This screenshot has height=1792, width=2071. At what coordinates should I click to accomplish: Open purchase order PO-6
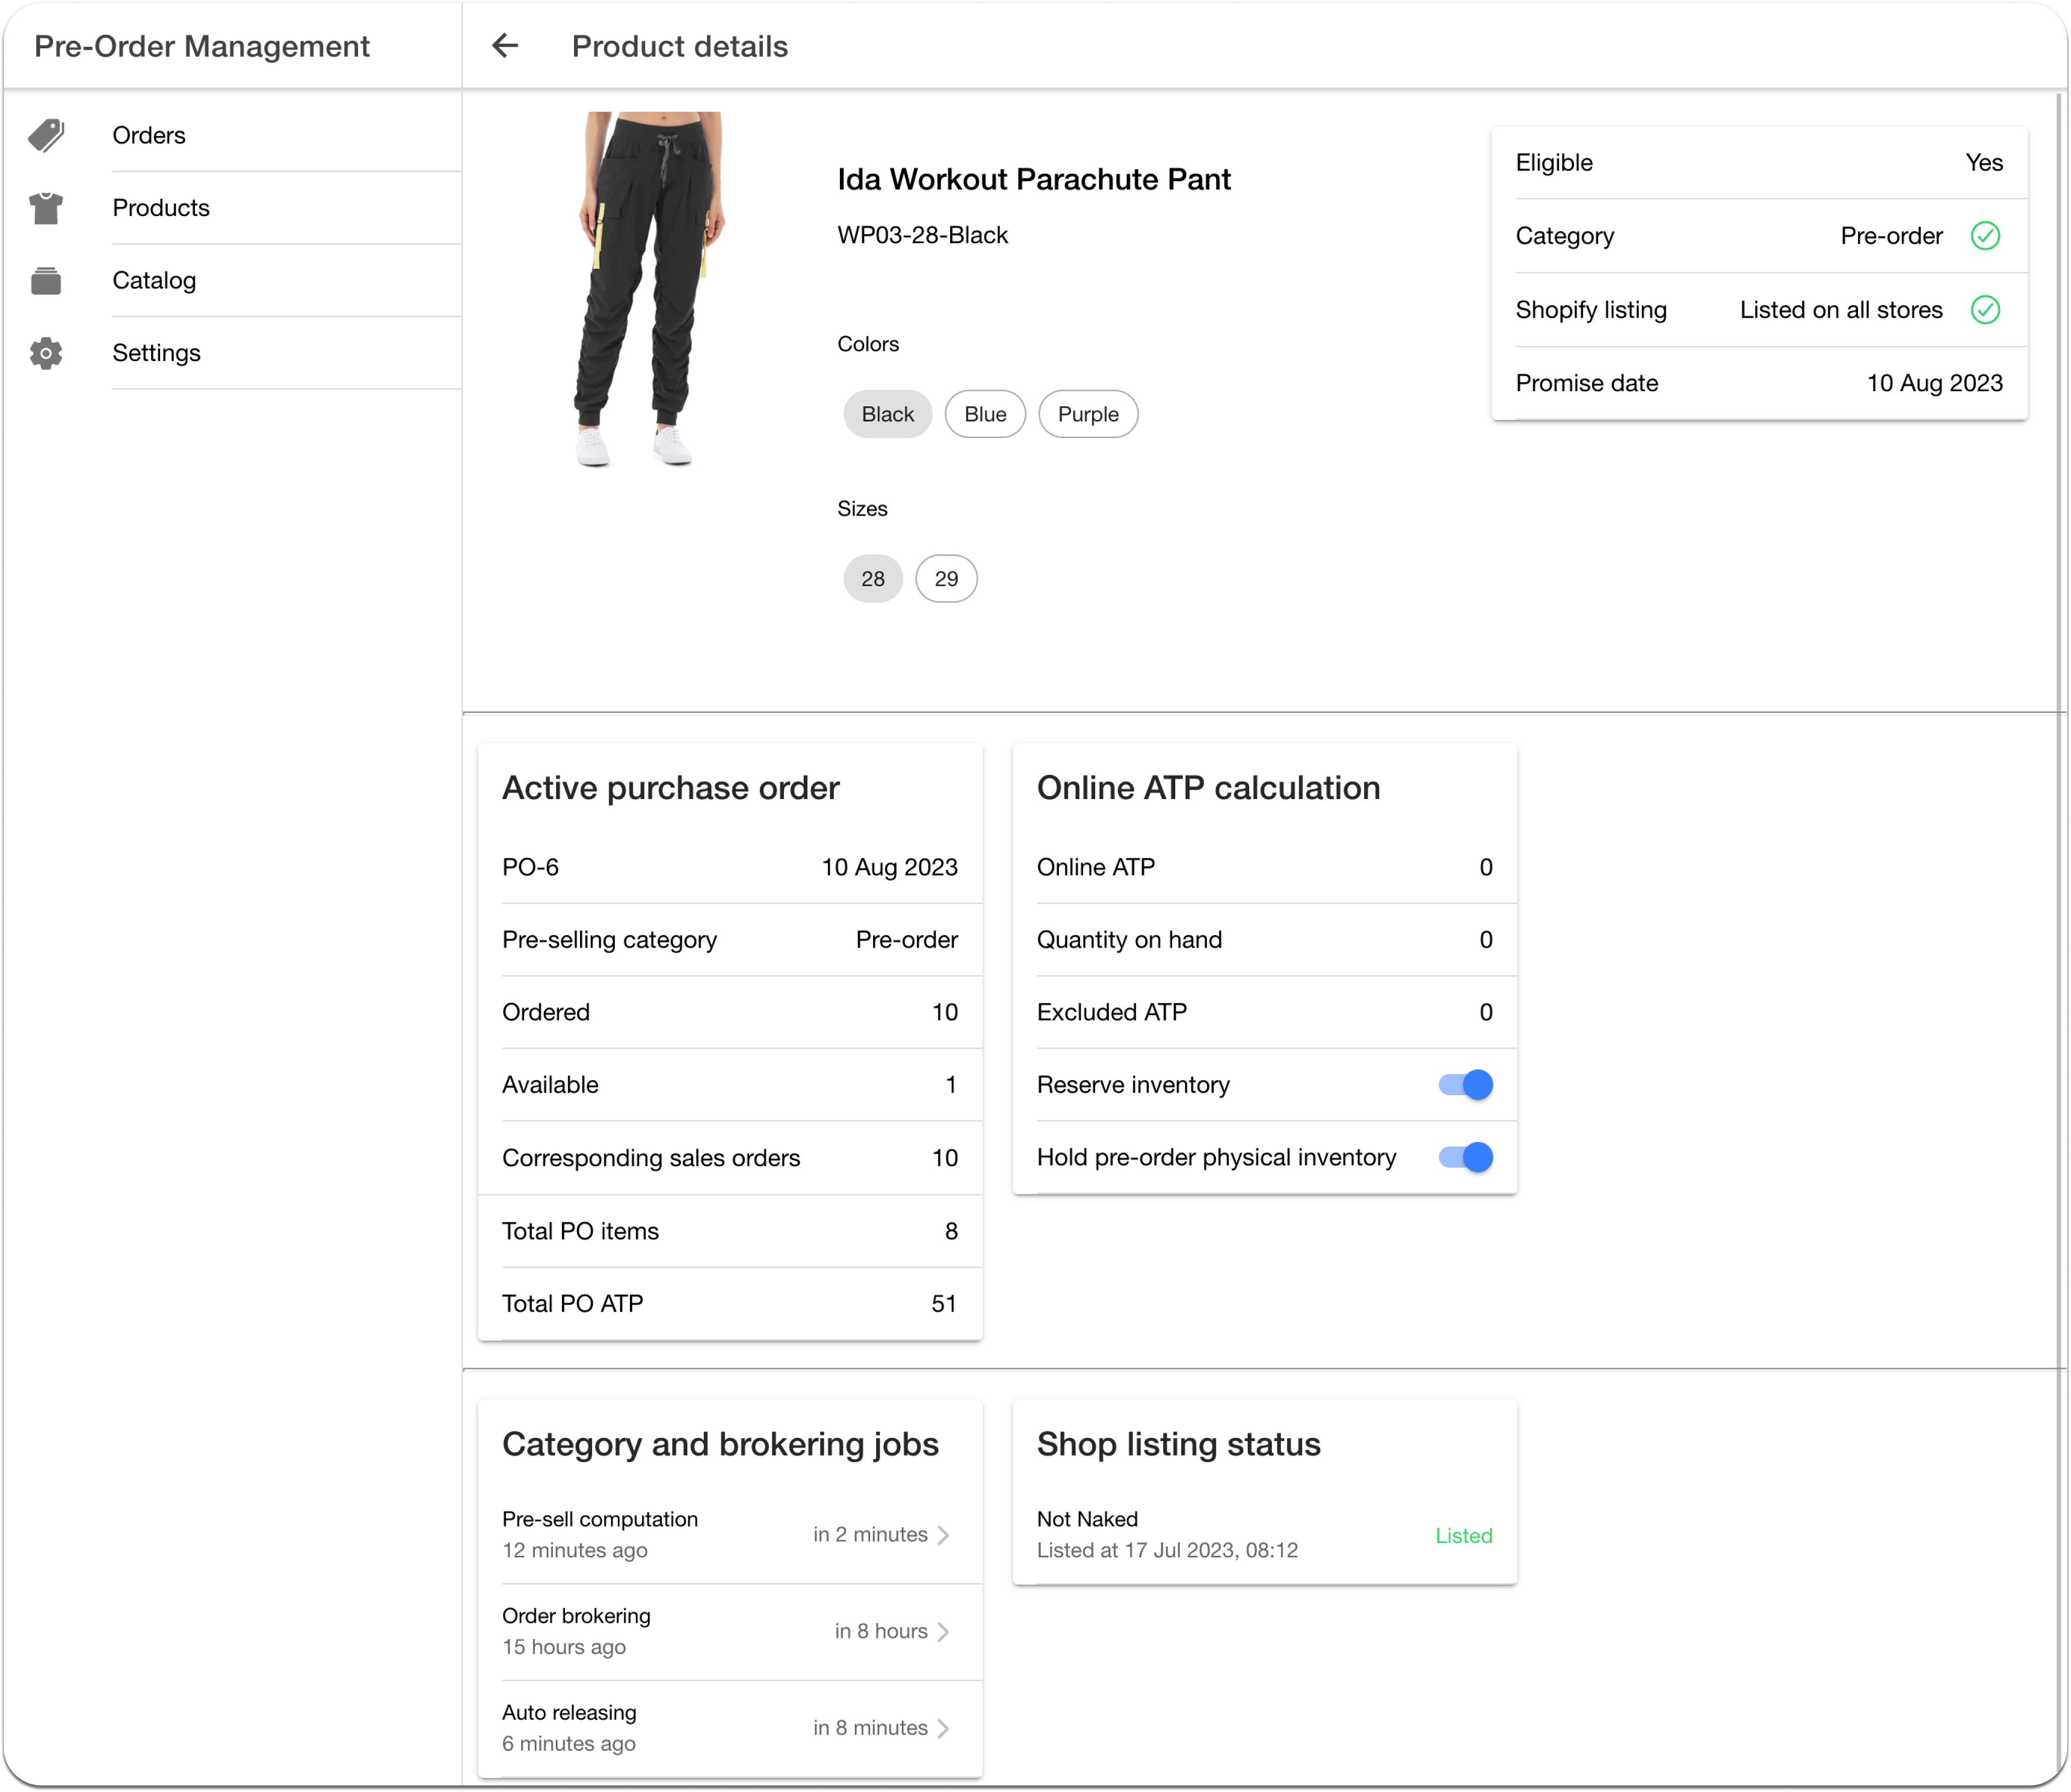(530, 867)
